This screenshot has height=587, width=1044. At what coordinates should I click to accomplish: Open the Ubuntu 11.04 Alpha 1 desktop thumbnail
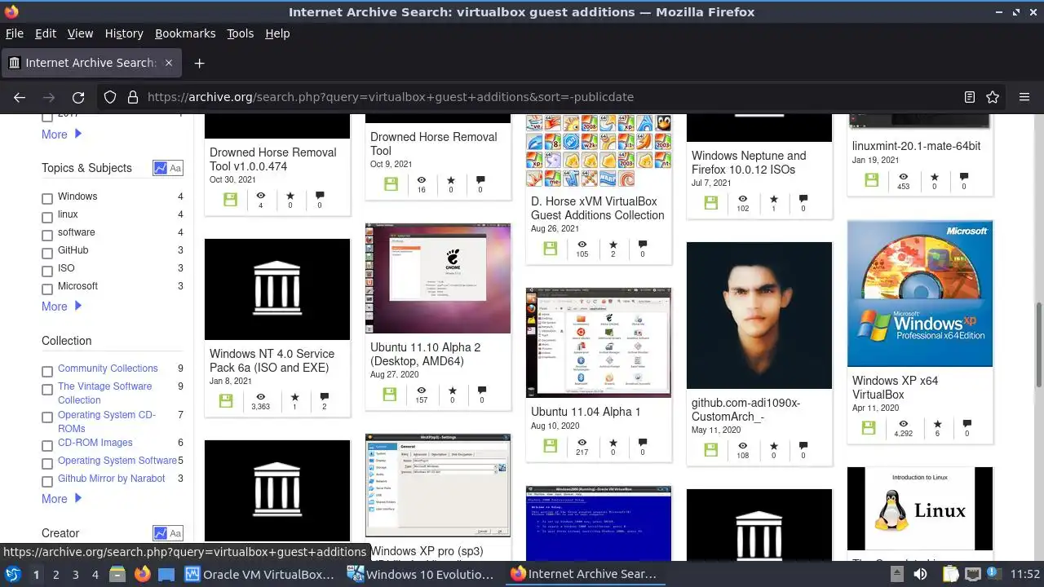tap(599, 342)
